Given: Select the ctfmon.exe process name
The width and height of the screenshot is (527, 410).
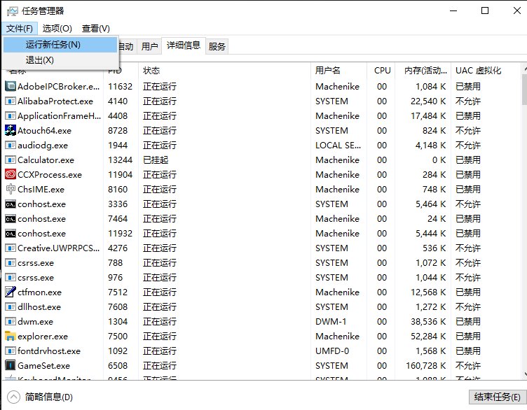Looking at the screenshot, I should tap(40, 292).
